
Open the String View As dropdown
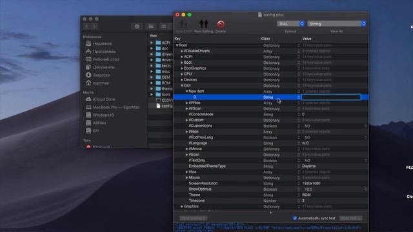337,24
